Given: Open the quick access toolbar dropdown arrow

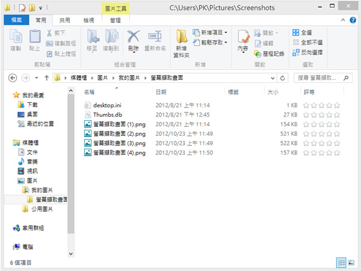Looking at the screenshot, I should [x=40, y=8].
